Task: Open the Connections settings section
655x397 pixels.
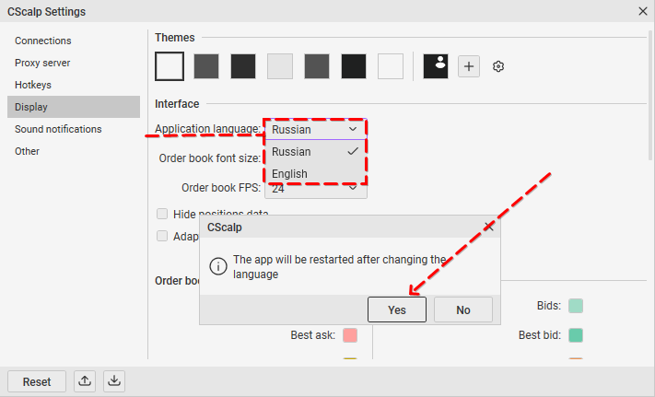Action: pos(74,41)
